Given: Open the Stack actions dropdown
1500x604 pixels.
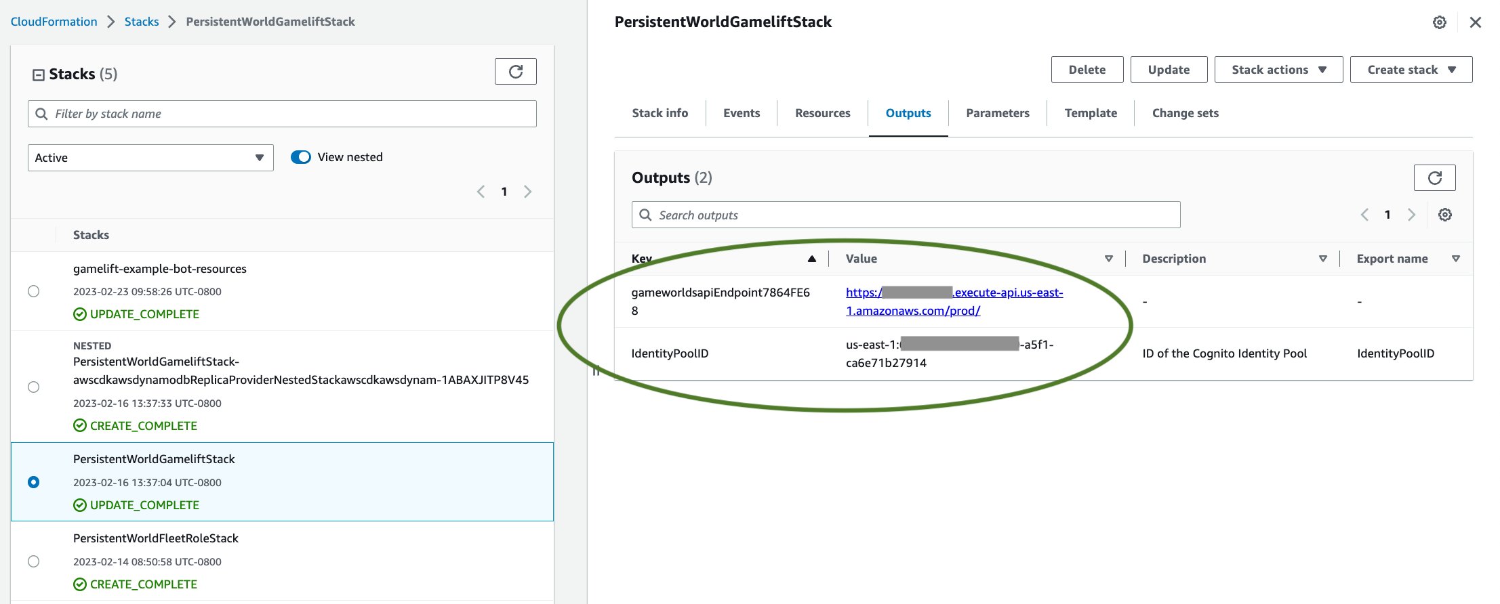Looking at the screenshot, I should pos(1278,70).
